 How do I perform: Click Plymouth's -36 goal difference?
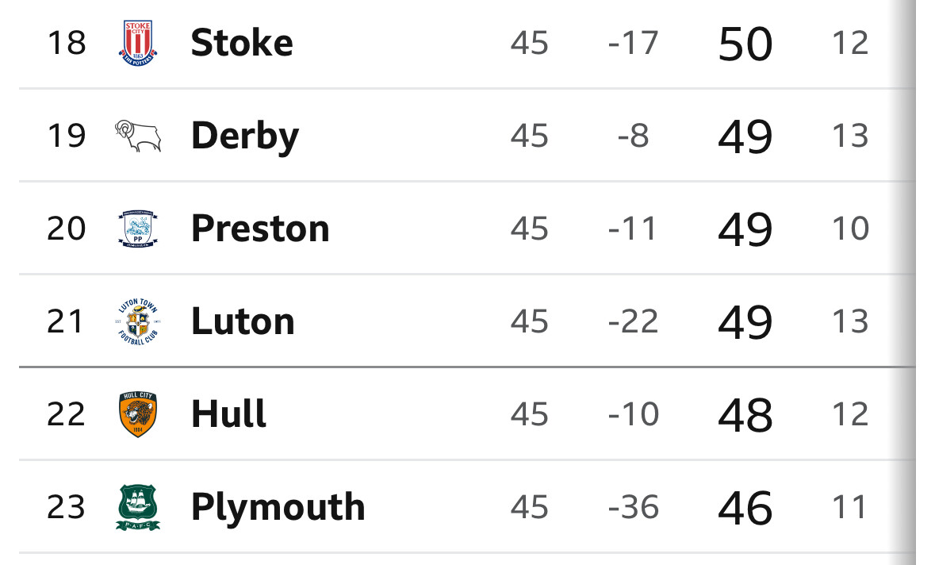[634, 508]
